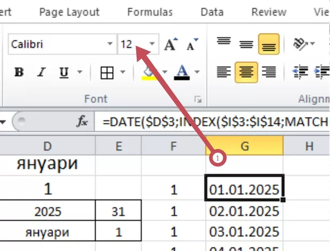Select cell containing 03.01.2025

pos(244,231)
